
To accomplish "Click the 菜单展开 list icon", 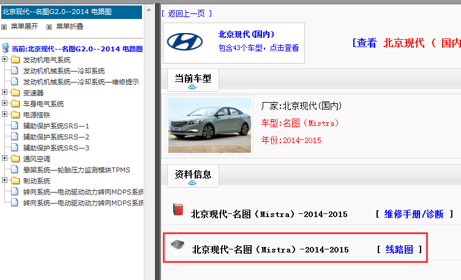I will [4, 27].
